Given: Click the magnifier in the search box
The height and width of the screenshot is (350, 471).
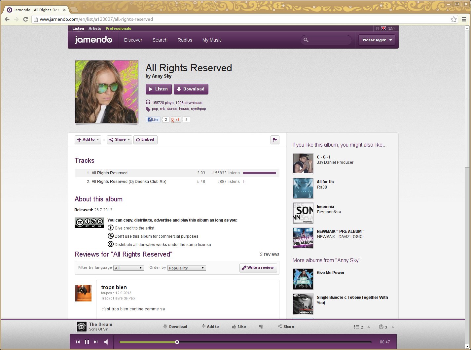Looking at the screenshot, I should [306, 40].
